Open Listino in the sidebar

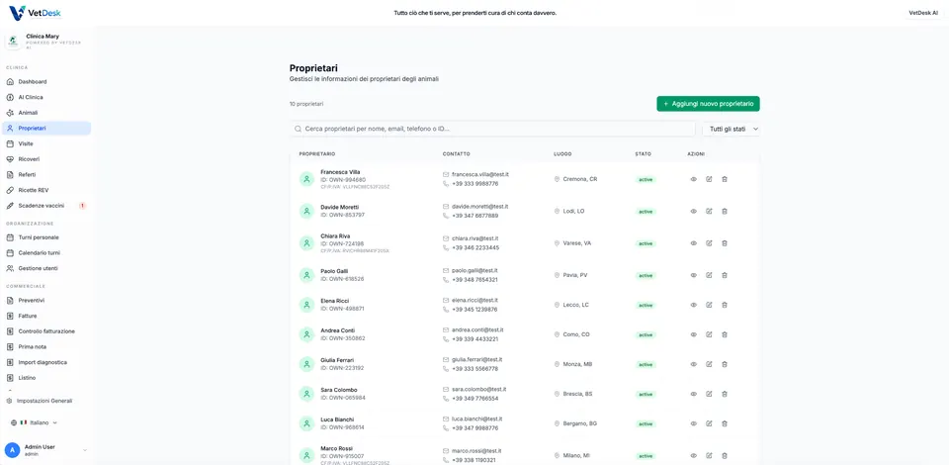(46, 378)
